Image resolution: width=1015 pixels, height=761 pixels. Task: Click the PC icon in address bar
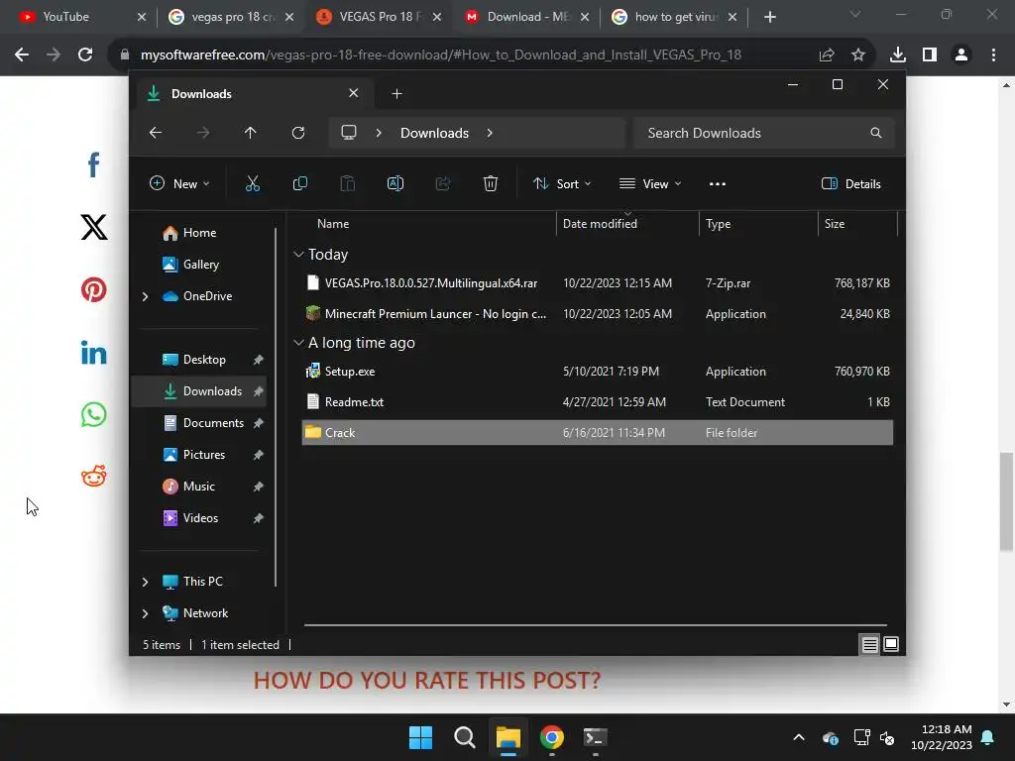click(349, 133)
